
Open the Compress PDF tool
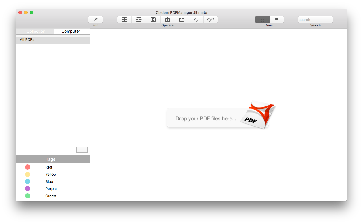(x=153, y=19)
